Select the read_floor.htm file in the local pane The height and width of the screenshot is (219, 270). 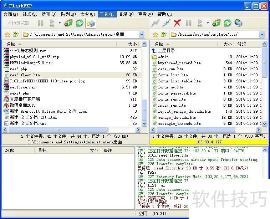pyautogui.click(x=25, y=75)
